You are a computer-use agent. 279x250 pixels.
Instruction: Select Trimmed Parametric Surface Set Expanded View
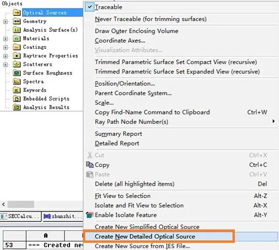point(177,72)
